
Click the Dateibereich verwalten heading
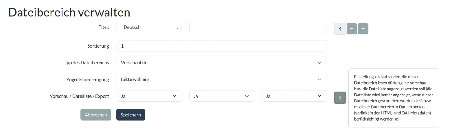[69, 12]
